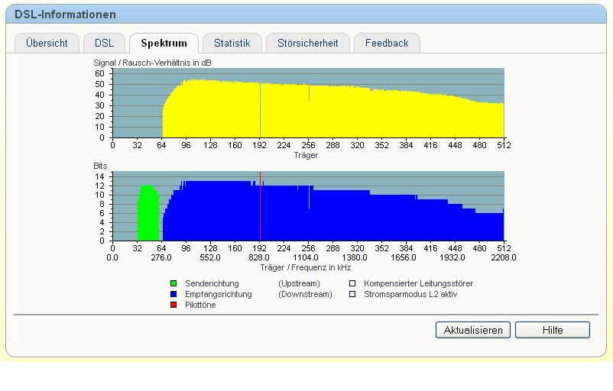Click the Bits chart label
613x391 pixels.
point(100,166)
